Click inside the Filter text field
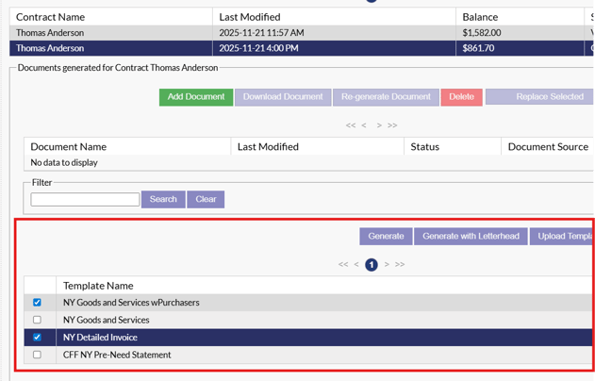595x381 pixels. [x=85, y=200]
